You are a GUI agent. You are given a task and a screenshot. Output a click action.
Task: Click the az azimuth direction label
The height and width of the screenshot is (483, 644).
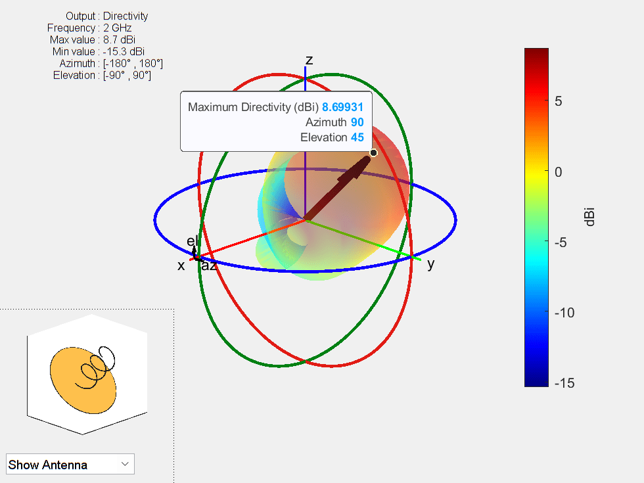[x=209, y=266]
